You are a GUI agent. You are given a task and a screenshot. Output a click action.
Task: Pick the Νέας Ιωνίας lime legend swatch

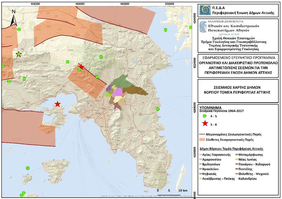tap(237, 159)
